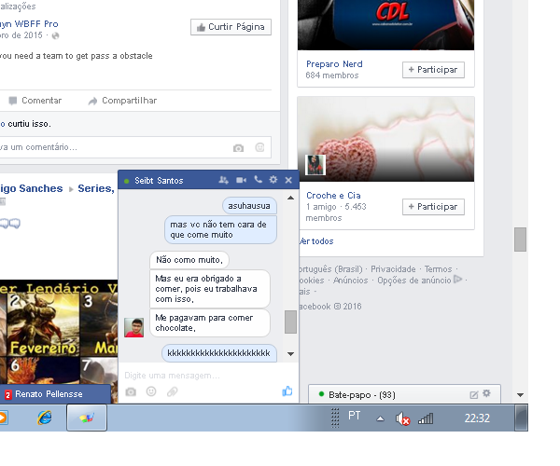Click the muted volume tray icon
The height and width of the screenshot is (466, 560).
[402, 418]
